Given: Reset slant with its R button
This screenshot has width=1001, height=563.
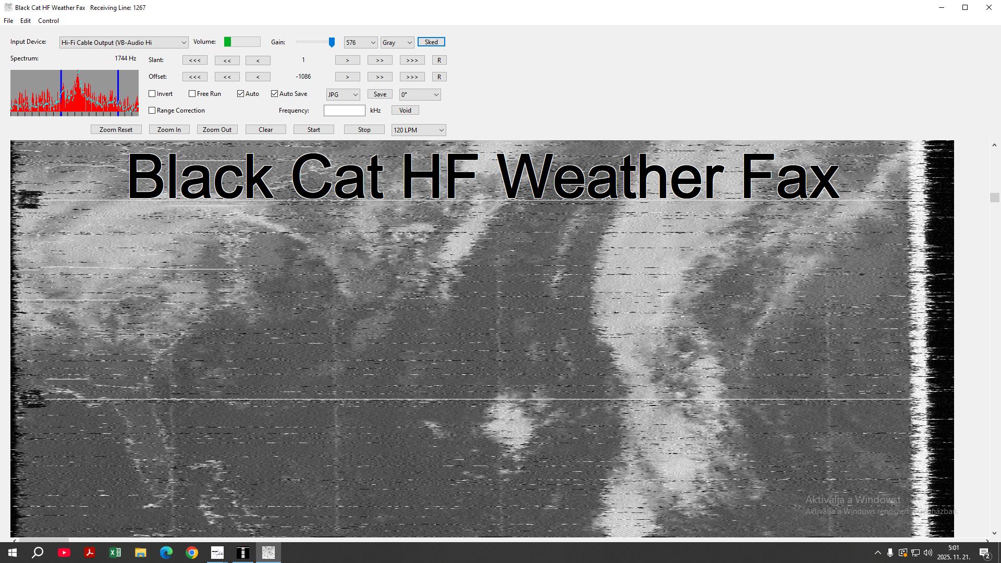Looking at the screenshot, I should [x=439, y=60].
